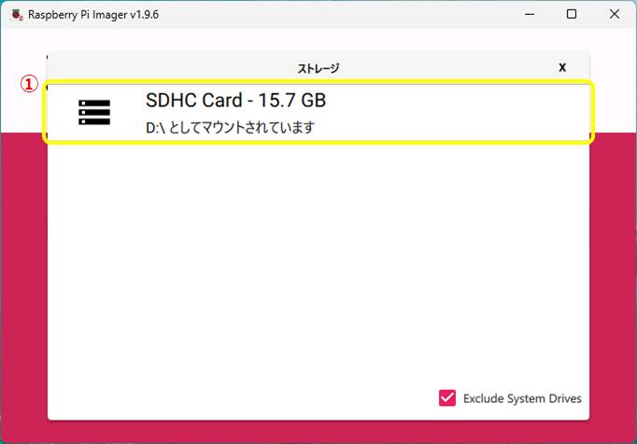Click the Exclude System Drives label text
Image resolution: width=637 pixels, height=444 pixels.
pyautogui.click(x=522, y=398)
